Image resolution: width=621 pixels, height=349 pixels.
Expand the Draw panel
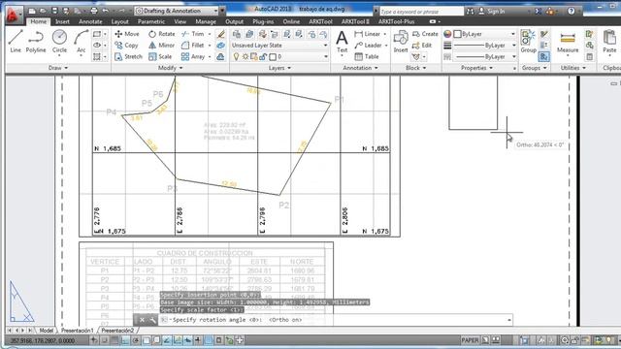click(x=58, y=68)
